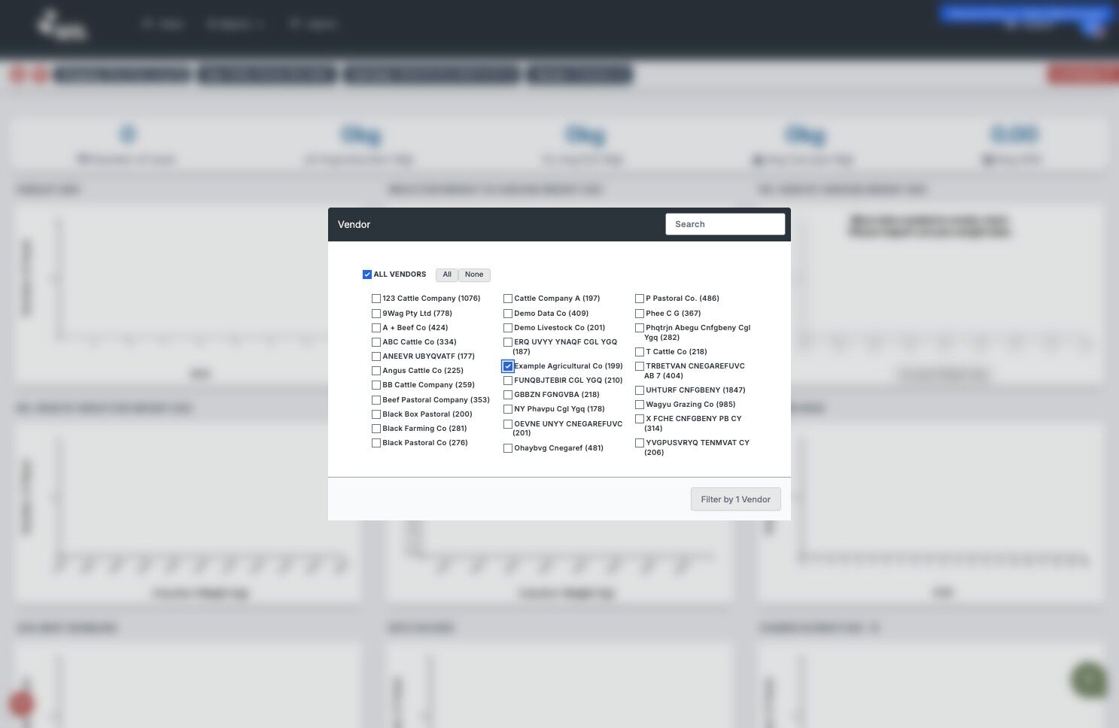Focus the vendor Search field
The height and width of the screenshot is (728, 1119).
pos(725,224)
